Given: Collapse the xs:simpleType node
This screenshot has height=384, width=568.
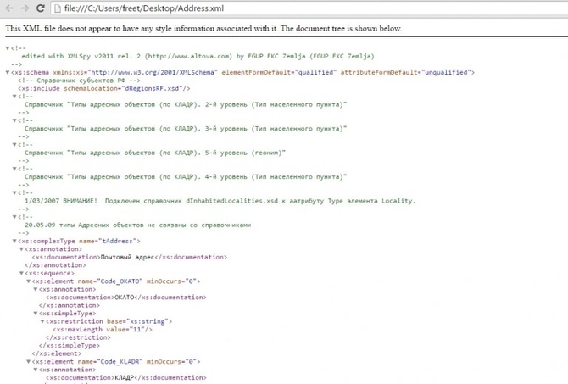Looking at the screenshot, I should [x=36, y=314].
